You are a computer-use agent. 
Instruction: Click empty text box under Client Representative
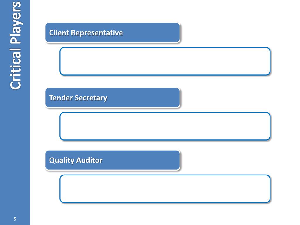click(165, 61)
